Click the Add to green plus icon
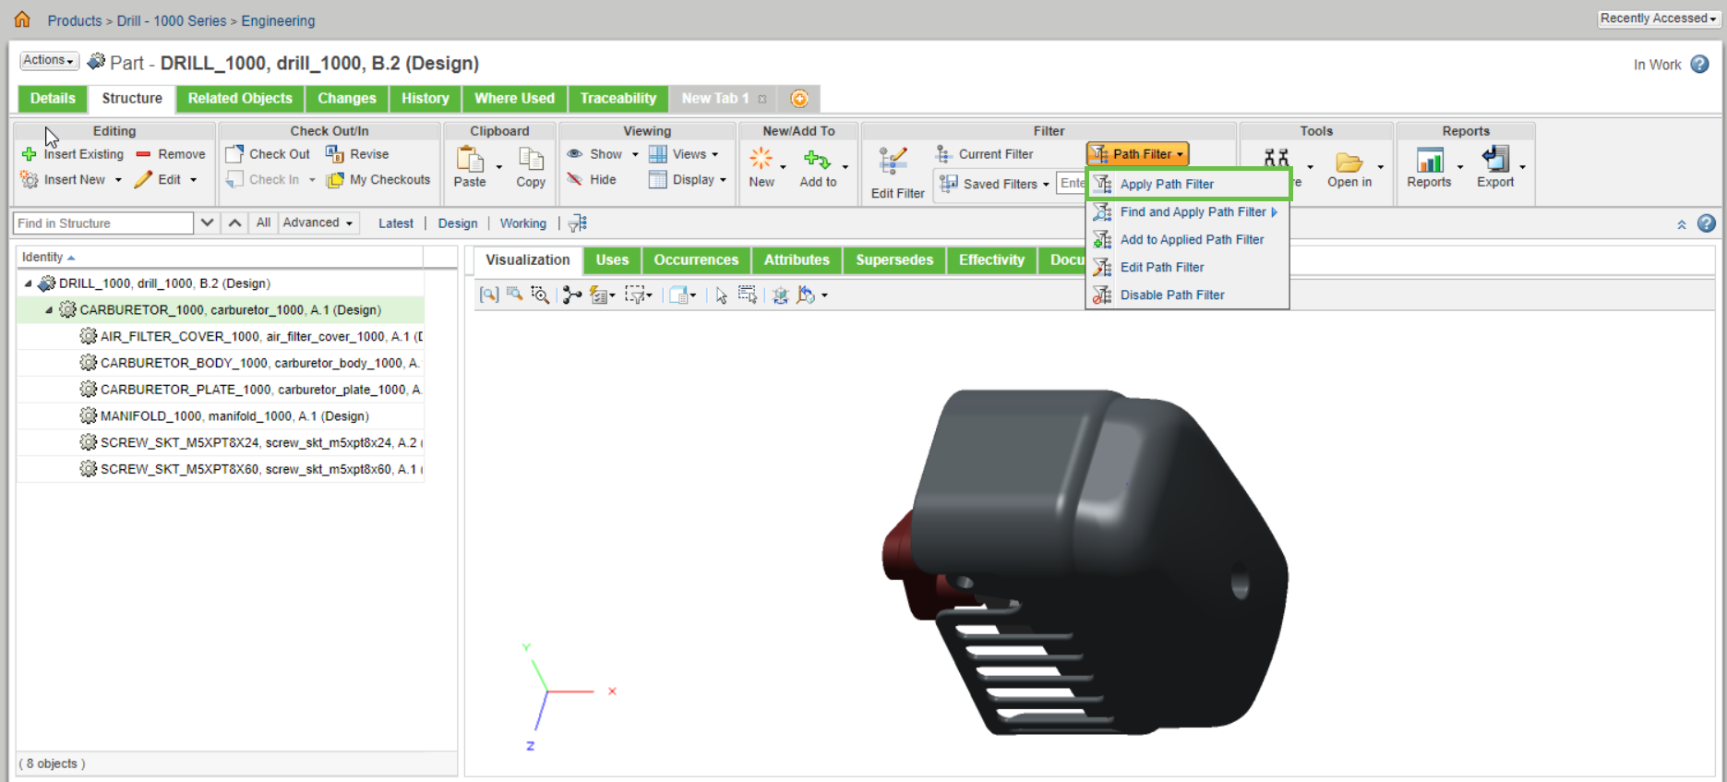The width and height of the screenshot is (1727, 782). pyautogui.click(x=817, y=160)
